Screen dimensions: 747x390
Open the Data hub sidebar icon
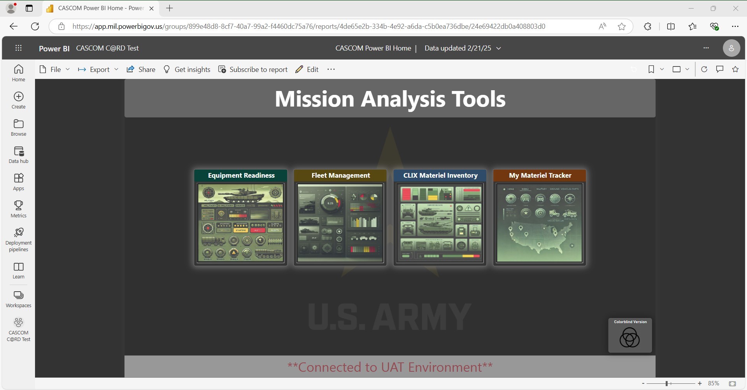point(18,155)
